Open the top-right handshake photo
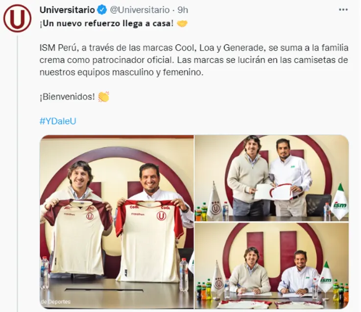Image resolution: width=361 pixels, height=312 pixels. click(272, 178)
